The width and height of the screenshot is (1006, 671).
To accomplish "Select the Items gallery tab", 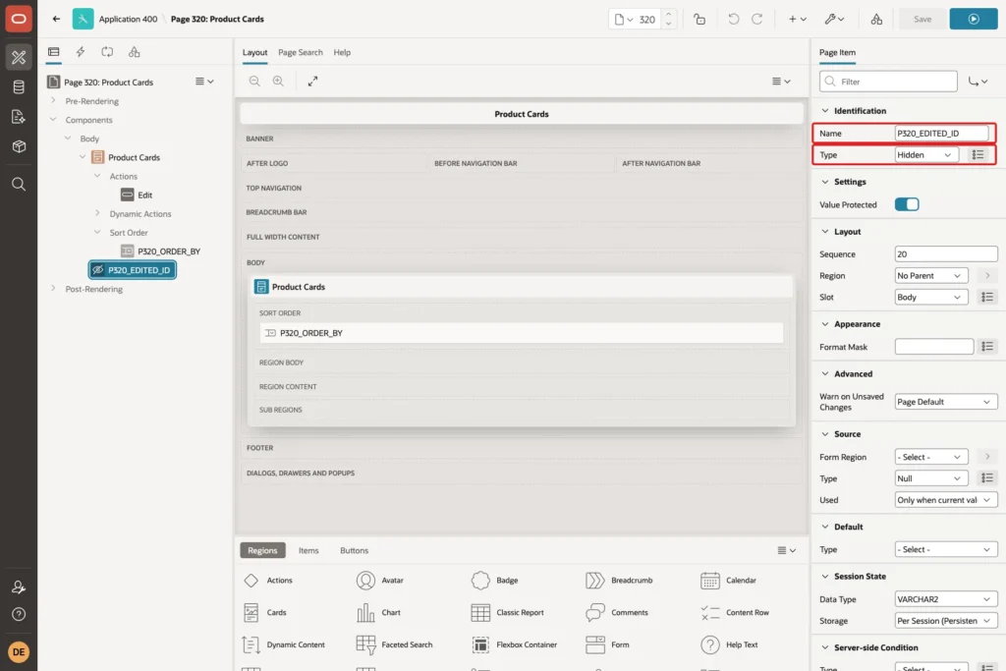I will [308, 550].
